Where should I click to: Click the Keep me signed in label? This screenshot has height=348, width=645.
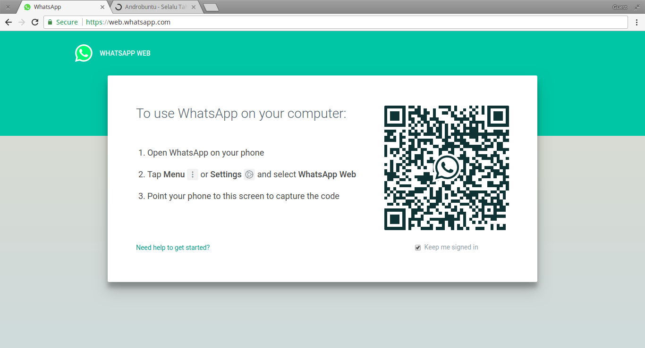click(x=451, y=247)
